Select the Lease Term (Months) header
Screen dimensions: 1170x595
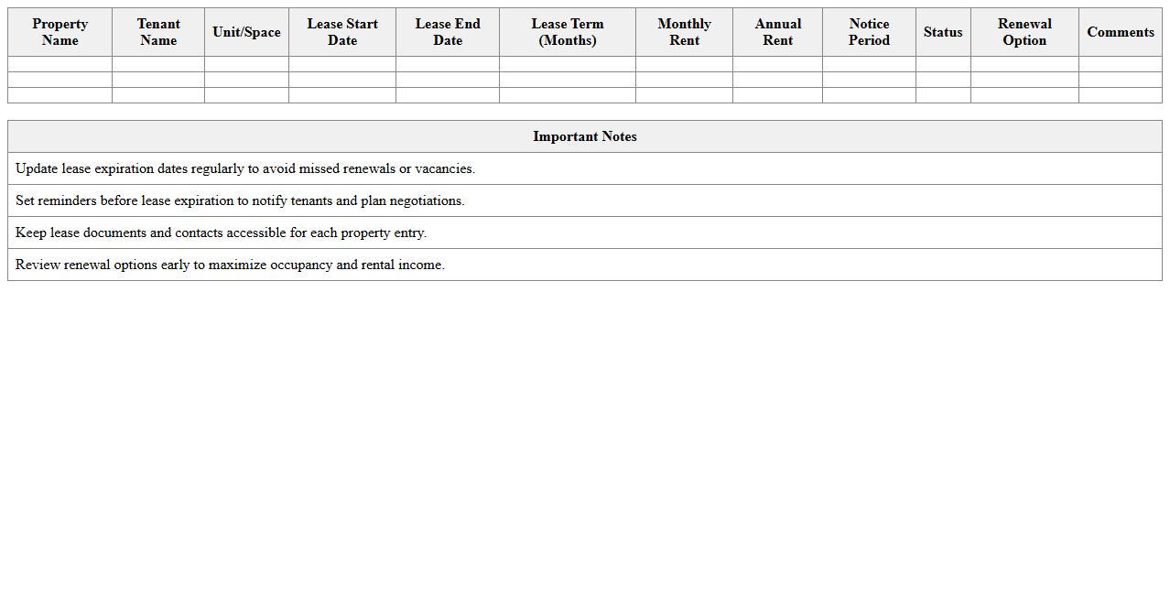coord(568,32)
